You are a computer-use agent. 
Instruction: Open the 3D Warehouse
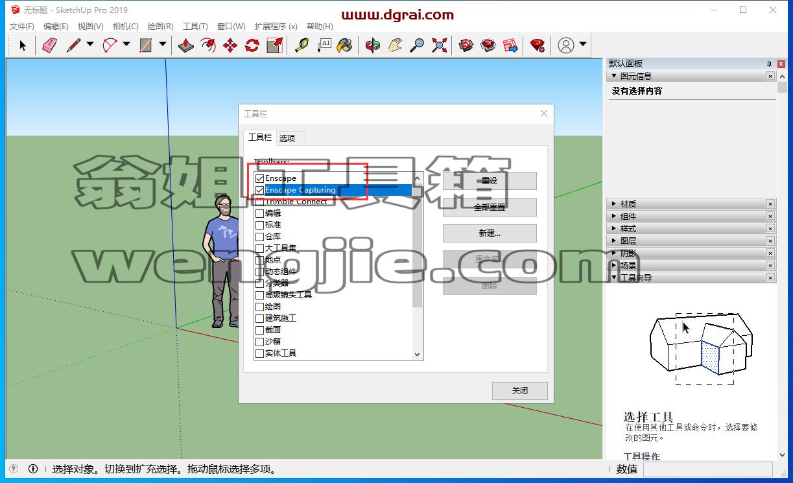[466, 45]
